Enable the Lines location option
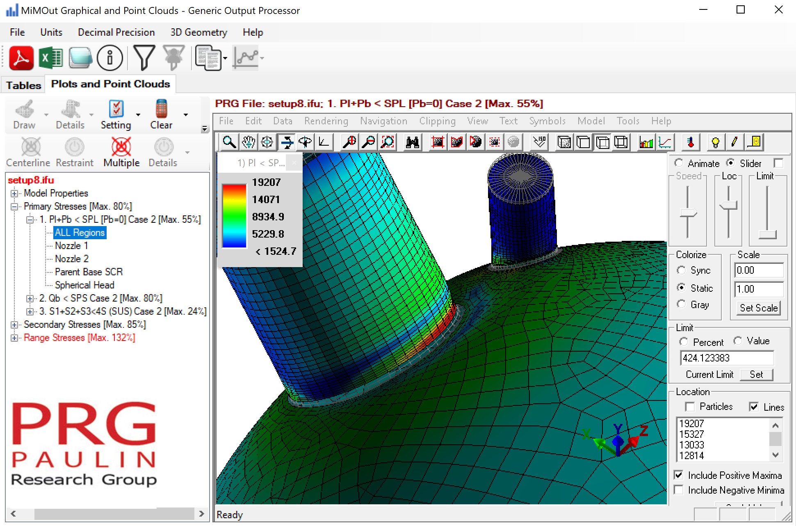The width and height of the screenshot is (796, 526). coord(754,407)
